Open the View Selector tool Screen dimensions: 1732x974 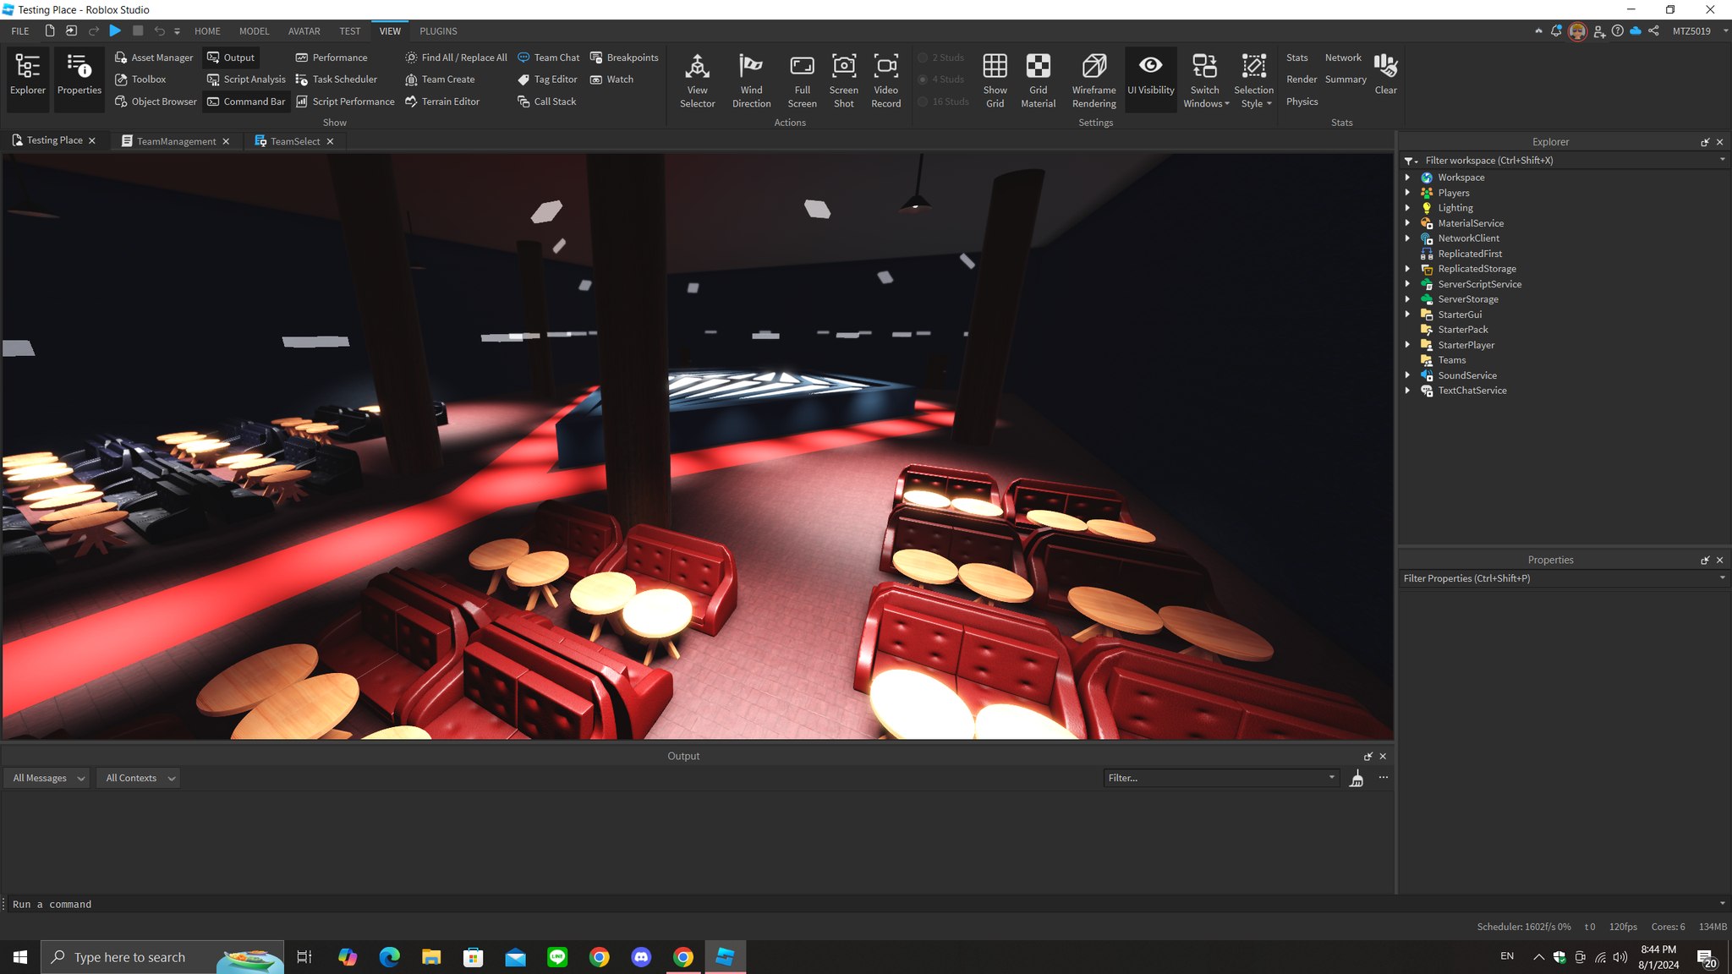pyautogui.click(x=697, y=80)
